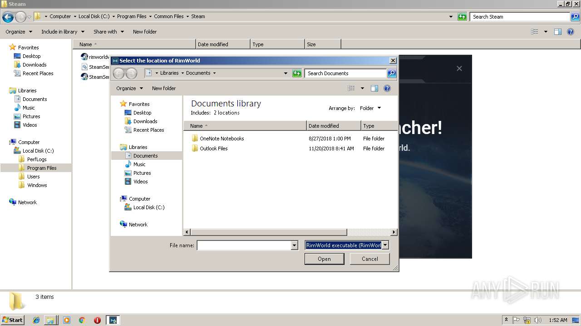
Task: Close the launcher window with X
Action: pyautogui.click(x=459, y=68)
